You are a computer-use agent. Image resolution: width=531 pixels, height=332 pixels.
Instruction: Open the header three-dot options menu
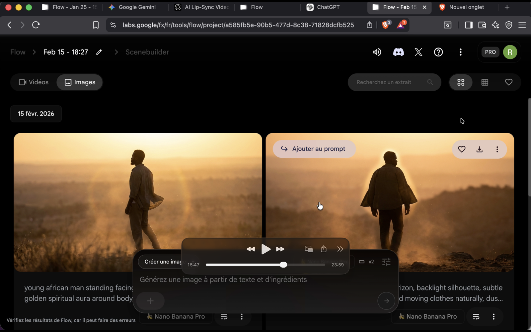[x=460, y=52]
